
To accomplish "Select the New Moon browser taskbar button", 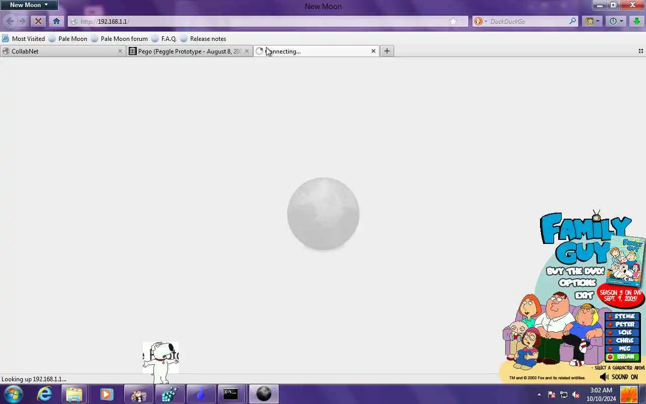I will pos(263,394).
